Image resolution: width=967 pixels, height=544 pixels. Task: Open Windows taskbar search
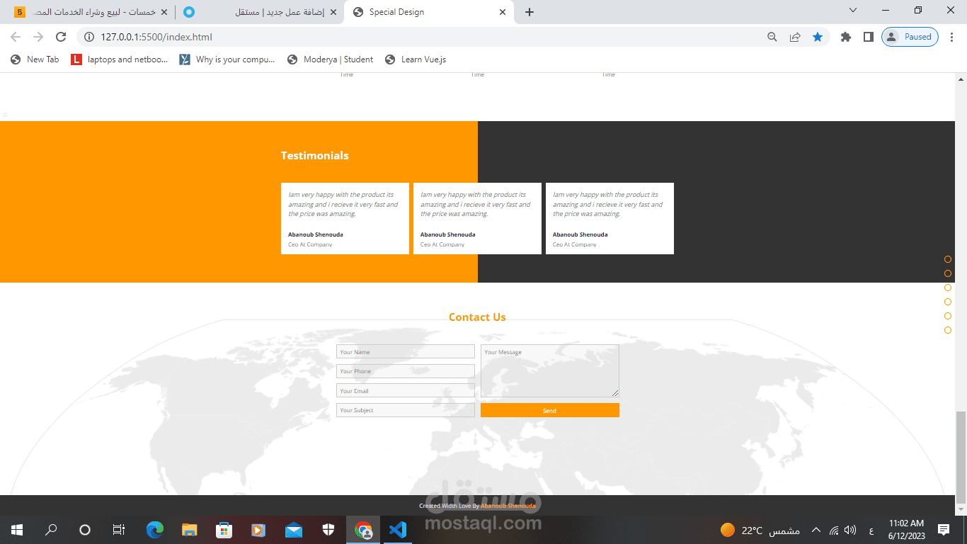tap(51, 529)
